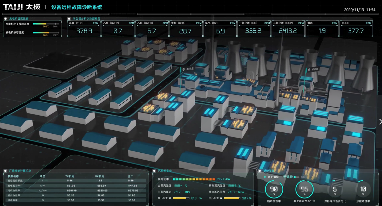This screenshot has height=206, width=382.
Task: Toggle the 油色谱分析仪数据概览 panel dot
Action: [69, 19]
